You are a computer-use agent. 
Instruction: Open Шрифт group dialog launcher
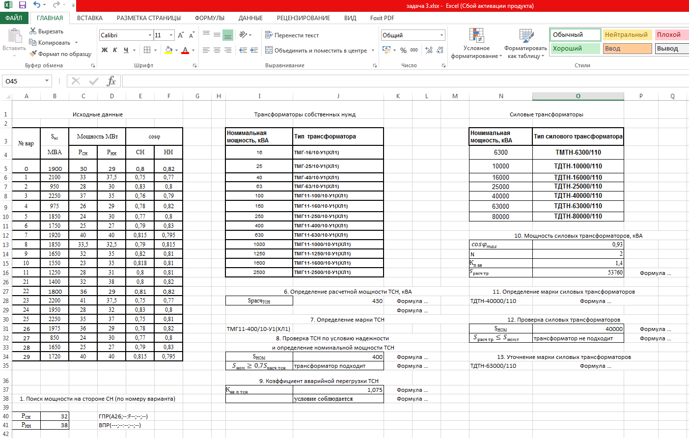tap(194, 65)
